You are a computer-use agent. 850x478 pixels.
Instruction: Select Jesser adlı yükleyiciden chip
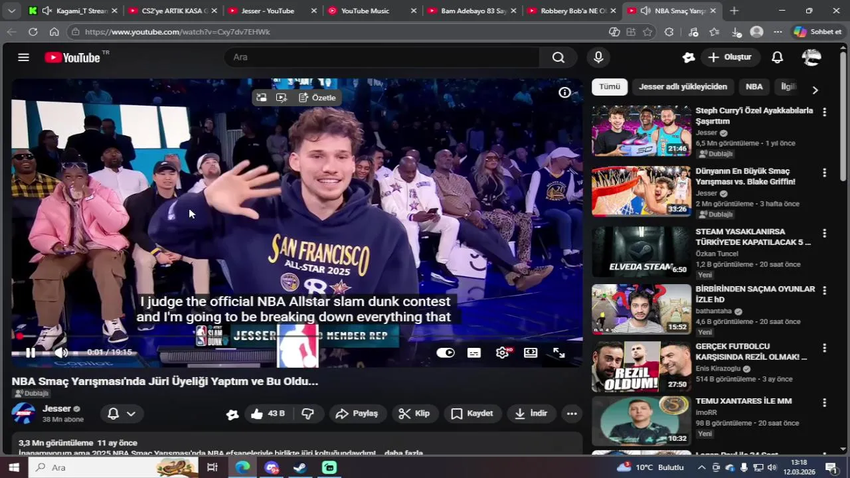683,87
